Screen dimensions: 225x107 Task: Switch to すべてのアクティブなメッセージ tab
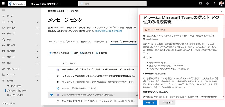(x=63, y=42)
